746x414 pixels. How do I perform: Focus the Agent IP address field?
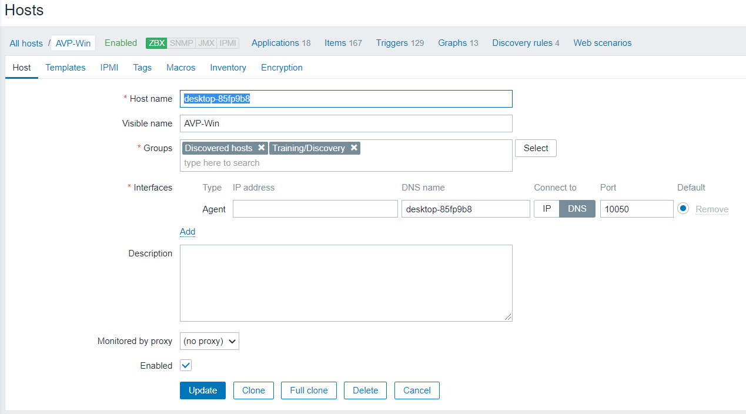pyautogui.click(x=315, y=209)
